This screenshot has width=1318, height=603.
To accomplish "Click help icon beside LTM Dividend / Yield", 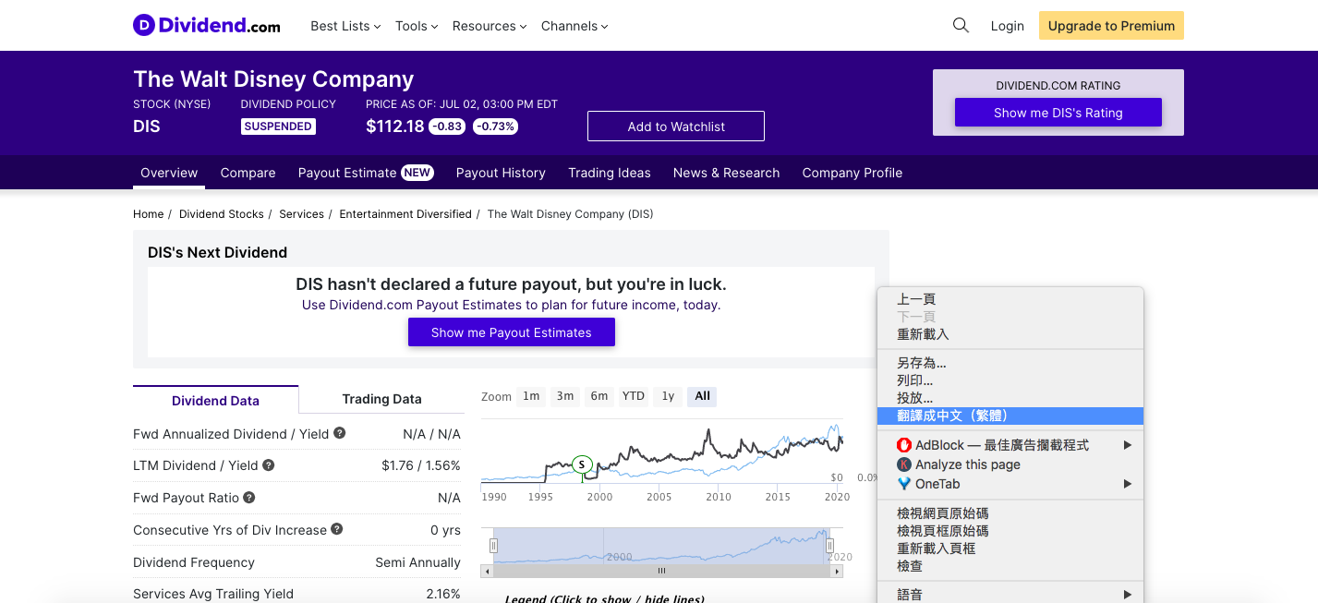I will (x=269, y=465).
